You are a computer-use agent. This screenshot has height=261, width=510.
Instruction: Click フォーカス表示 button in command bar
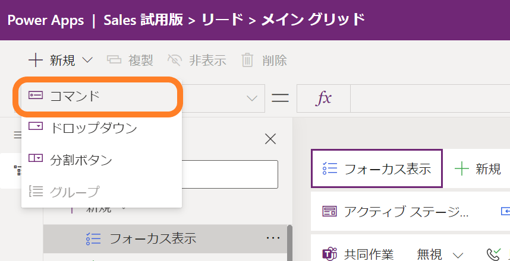[377, 168]
